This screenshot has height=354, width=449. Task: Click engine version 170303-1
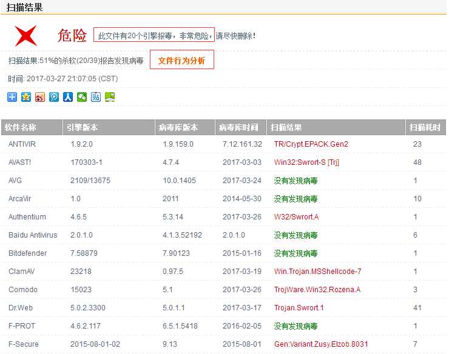coord(86,162)
